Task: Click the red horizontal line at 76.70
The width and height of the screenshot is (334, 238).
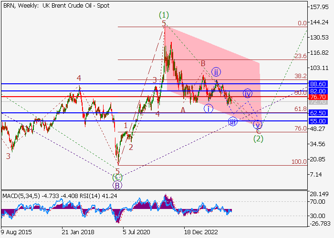Action: [x=155, y=97]
